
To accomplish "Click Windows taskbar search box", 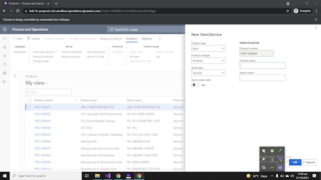I will pyautogui.click(x=46, y=176).
